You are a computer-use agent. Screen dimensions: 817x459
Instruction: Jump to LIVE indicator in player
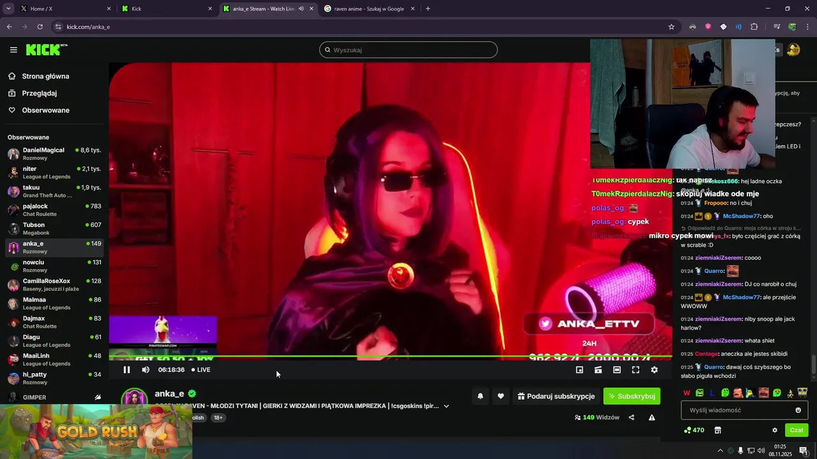tap(201, 370)
